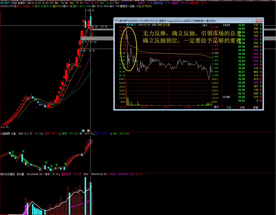Image resolution: width=276 pixels, height=215 pixels.
Task: Click the yellow circled area on intraday chart
Action: point(130,49)
